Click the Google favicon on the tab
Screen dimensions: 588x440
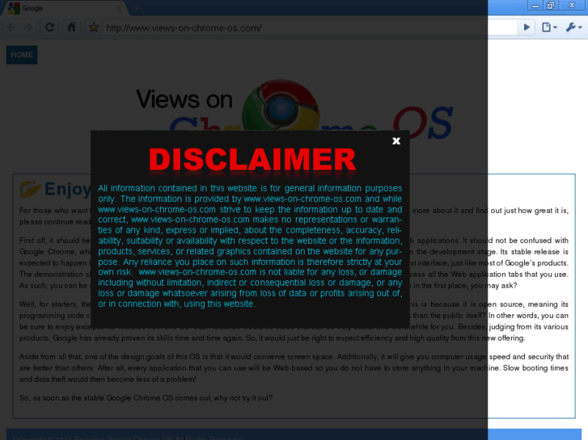click(x=14, y=8)
